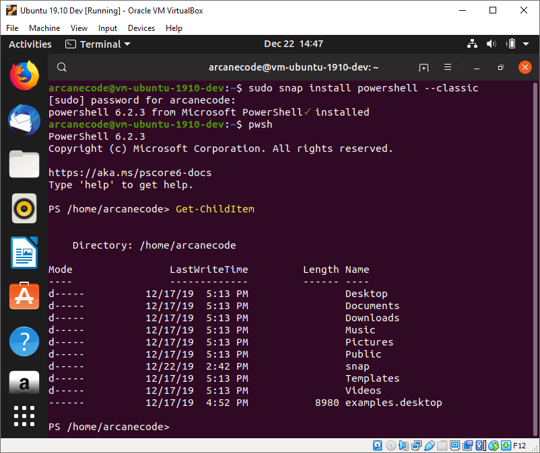This screenshot has width=540, height=453.
Task: Expand the Terminal app menu
Action: point(98,44)
